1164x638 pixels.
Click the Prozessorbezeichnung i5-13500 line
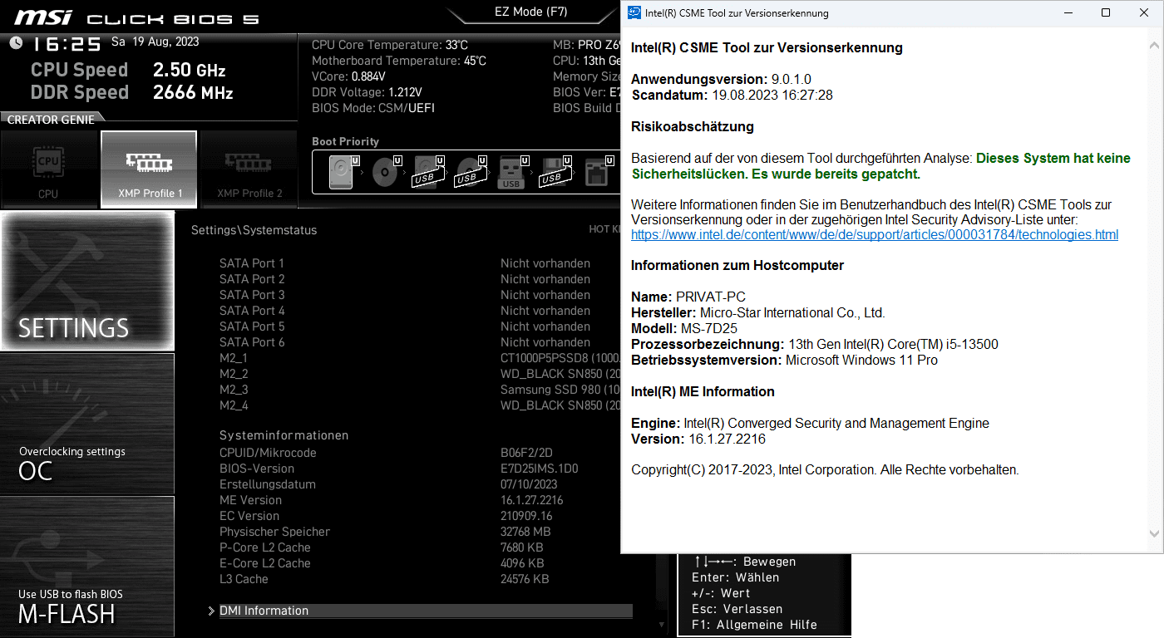[x=815, y=344]
